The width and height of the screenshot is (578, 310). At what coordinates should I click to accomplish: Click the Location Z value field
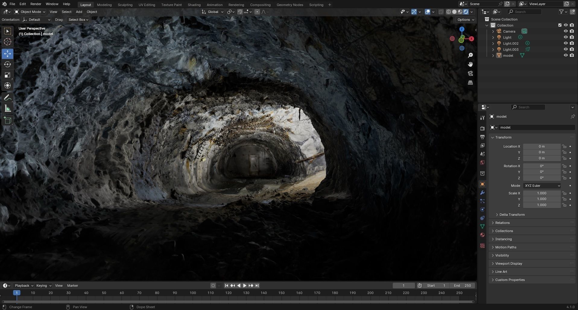542,158
